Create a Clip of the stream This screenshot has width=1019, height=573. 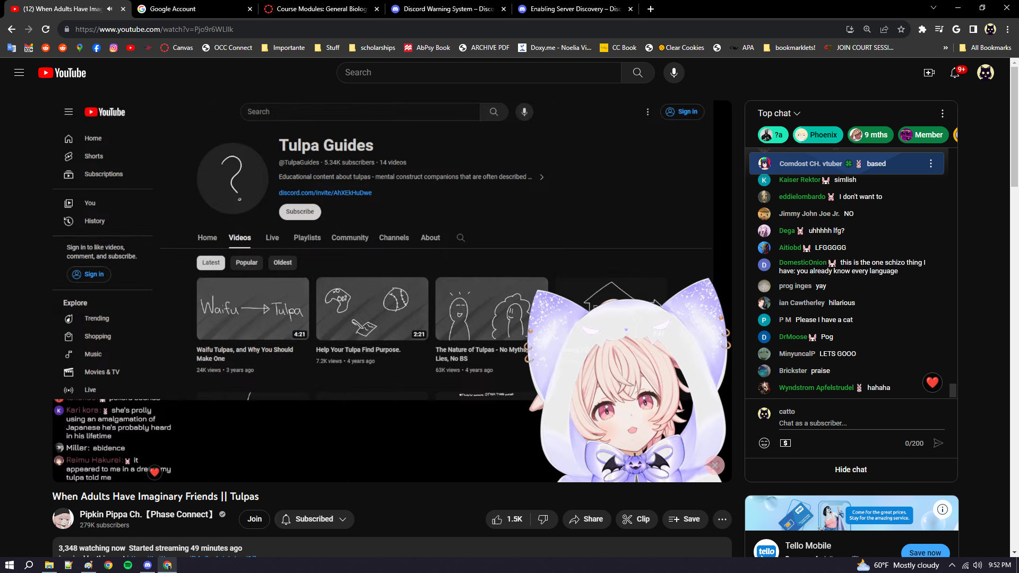[x=636, y=519]
